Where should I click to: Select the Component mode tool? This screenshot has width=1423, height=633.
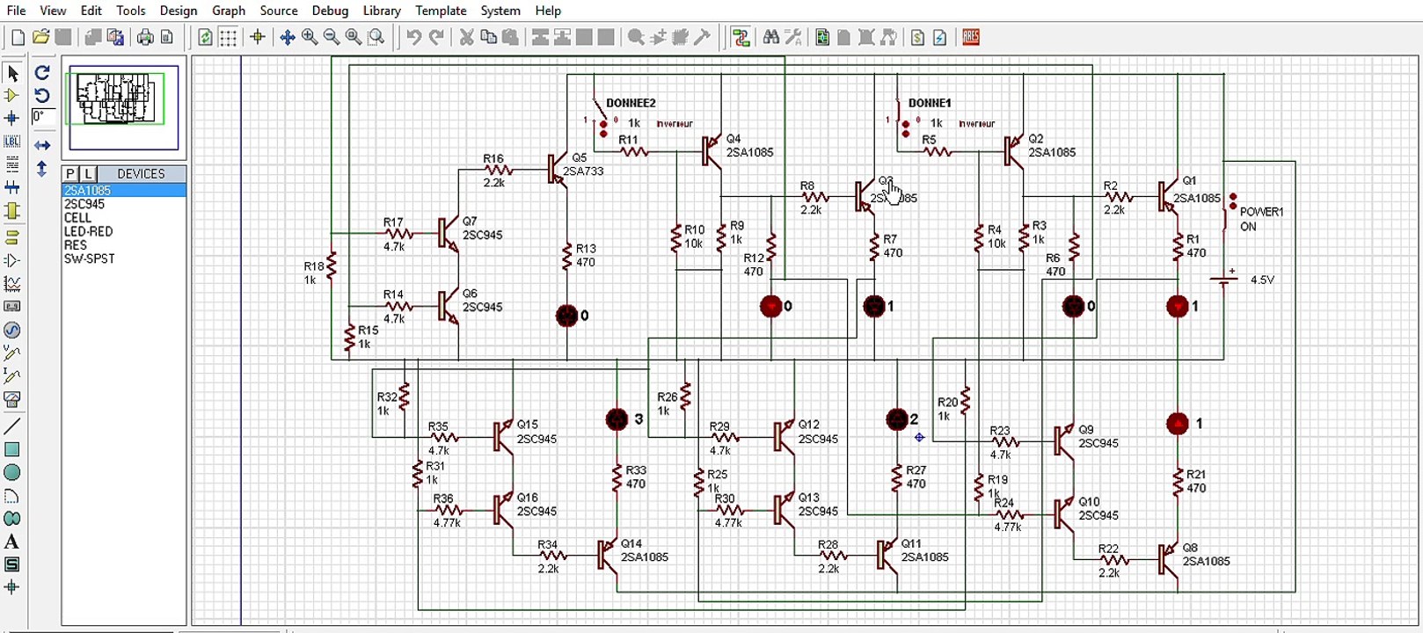12,95
